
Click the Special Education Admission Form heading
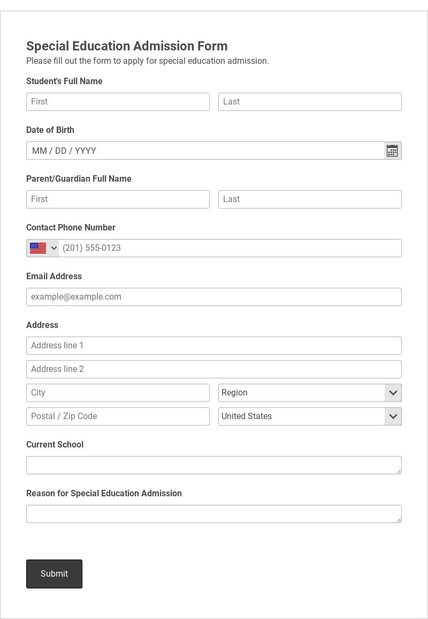[x=127, y=46]
